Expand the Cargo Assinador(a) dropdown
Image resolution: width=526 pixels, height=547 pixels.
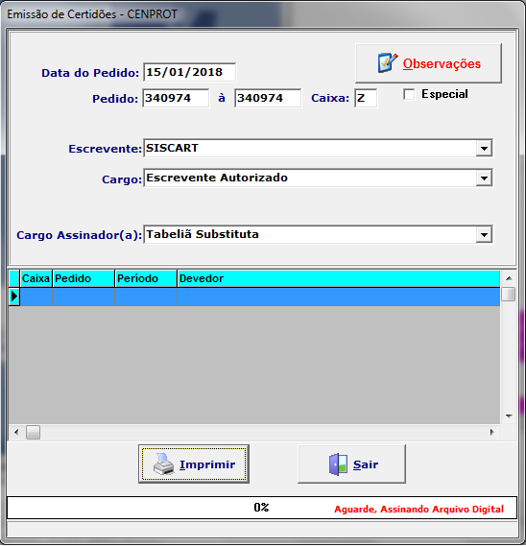[484, 235]
